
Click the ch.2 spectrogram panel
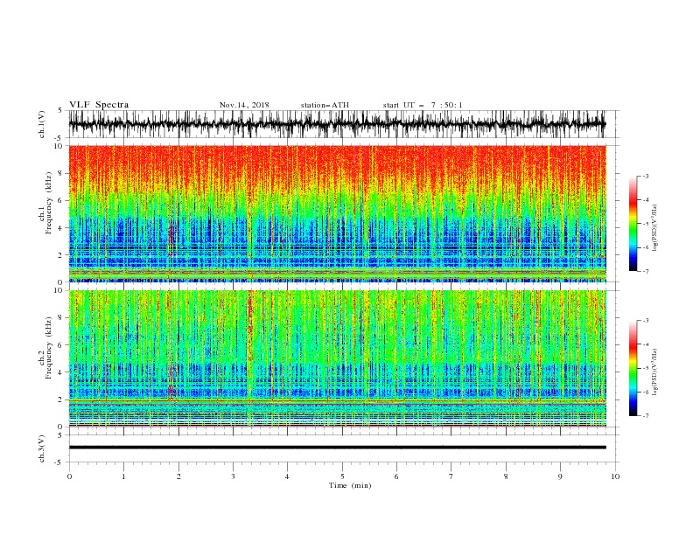pyautogui.click(x=337, y=358)
